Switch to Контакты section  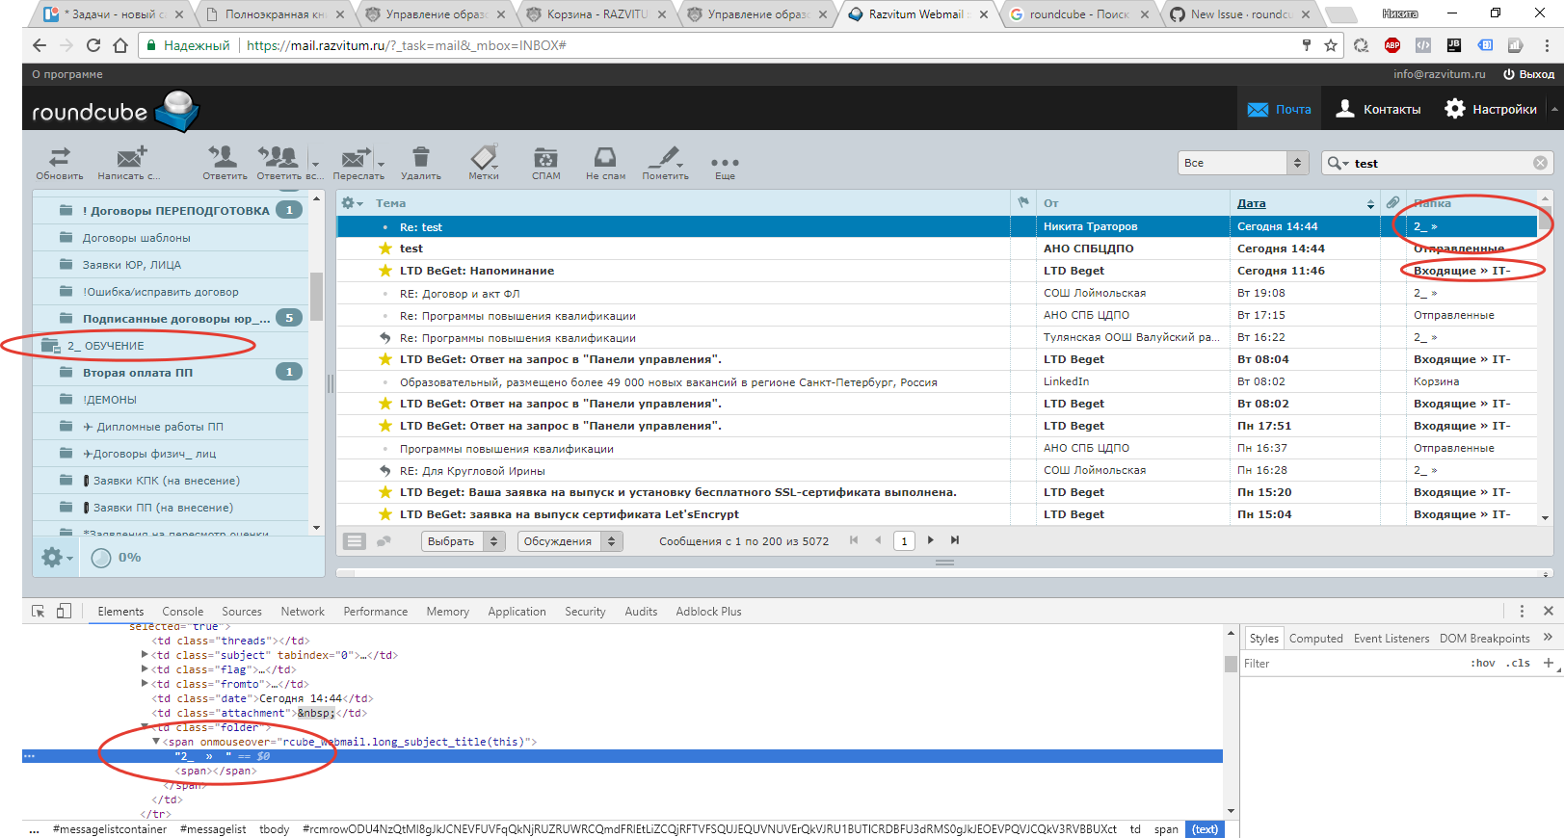pyautogui.click(x=1378, y=109)
